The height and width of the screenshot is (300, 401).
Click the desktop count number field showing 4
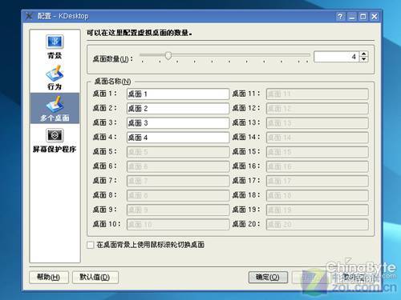tap(337, 57)
